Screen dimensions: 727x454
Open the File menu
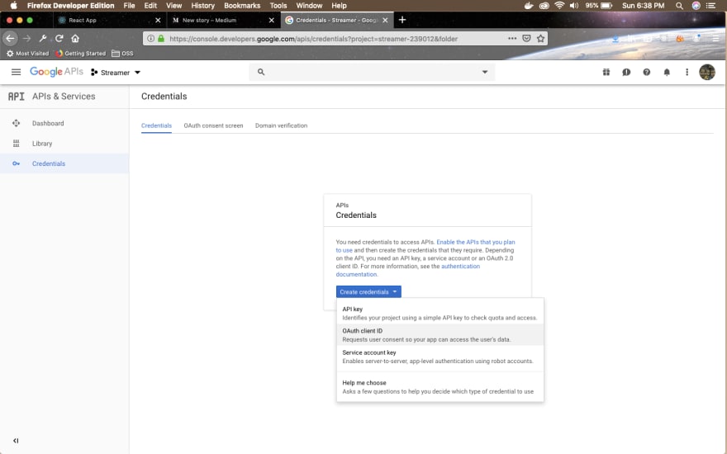pos(130,6)
